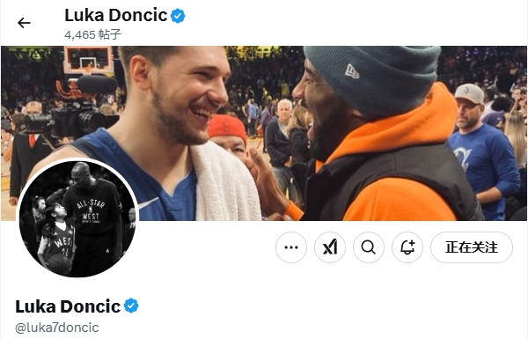Open the three-dots more options menu
Screen dimensions: 528x339
click(x=291, y=247)
